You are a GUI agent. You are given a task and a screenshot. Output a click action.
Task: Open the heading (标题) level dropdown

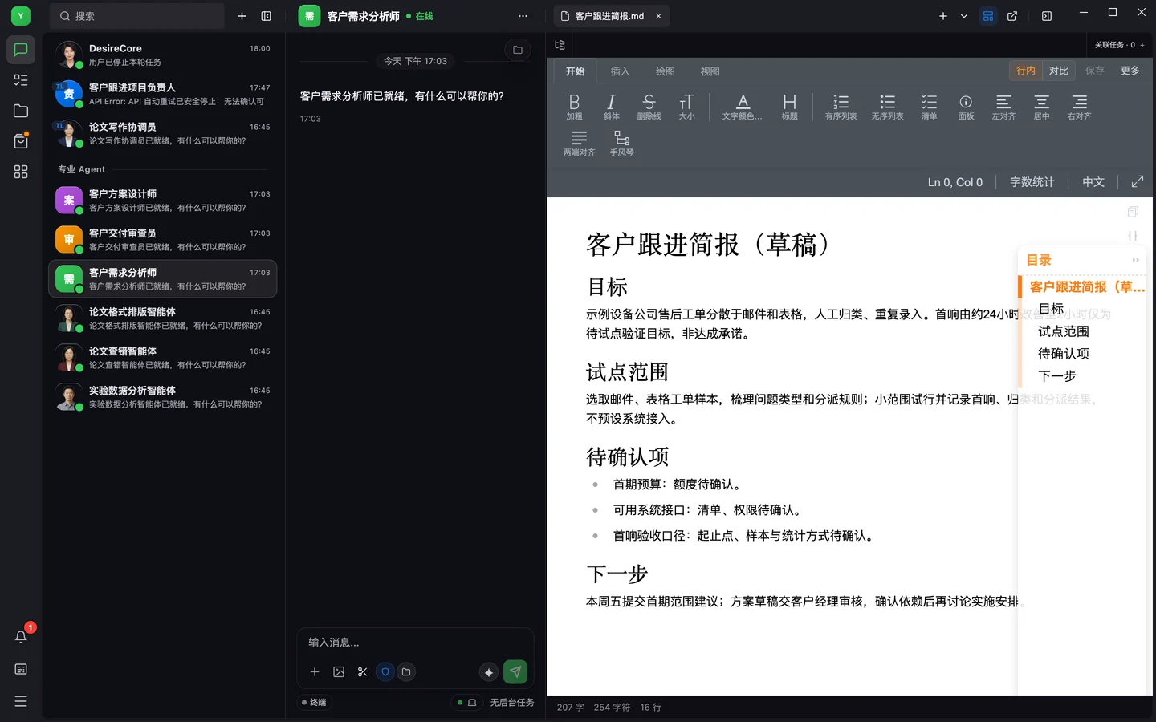(789, 107)
